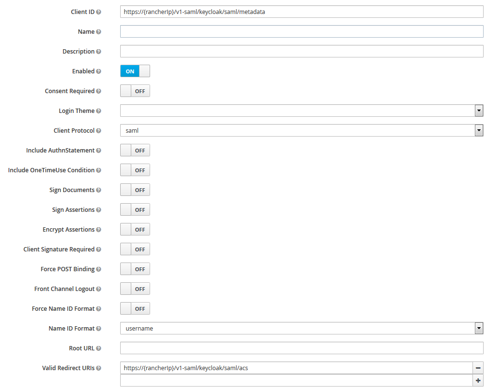Turn off the Enabled switch
Image resolution: width=500 pixels, height=388 pixels.
pyautogui.click(x=135, y=71)
